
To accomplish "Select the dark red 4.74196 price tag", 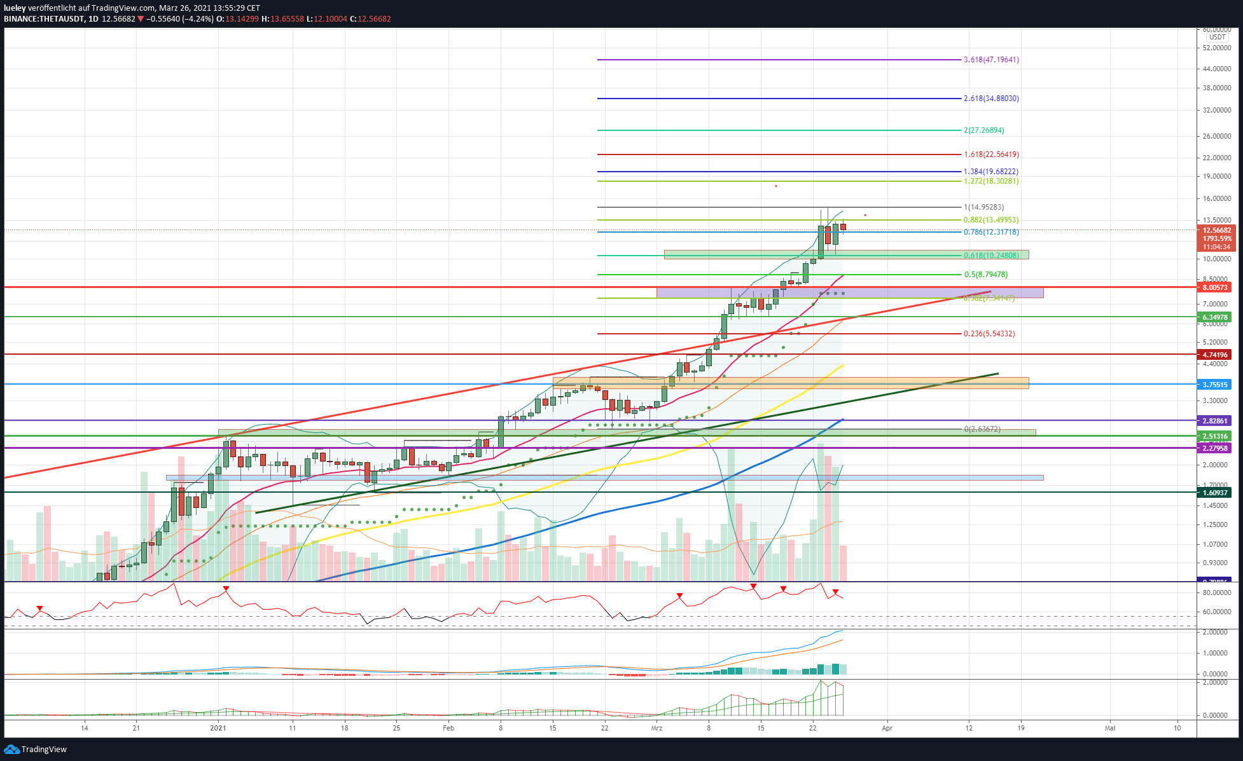I will [x=1215, y=355].
